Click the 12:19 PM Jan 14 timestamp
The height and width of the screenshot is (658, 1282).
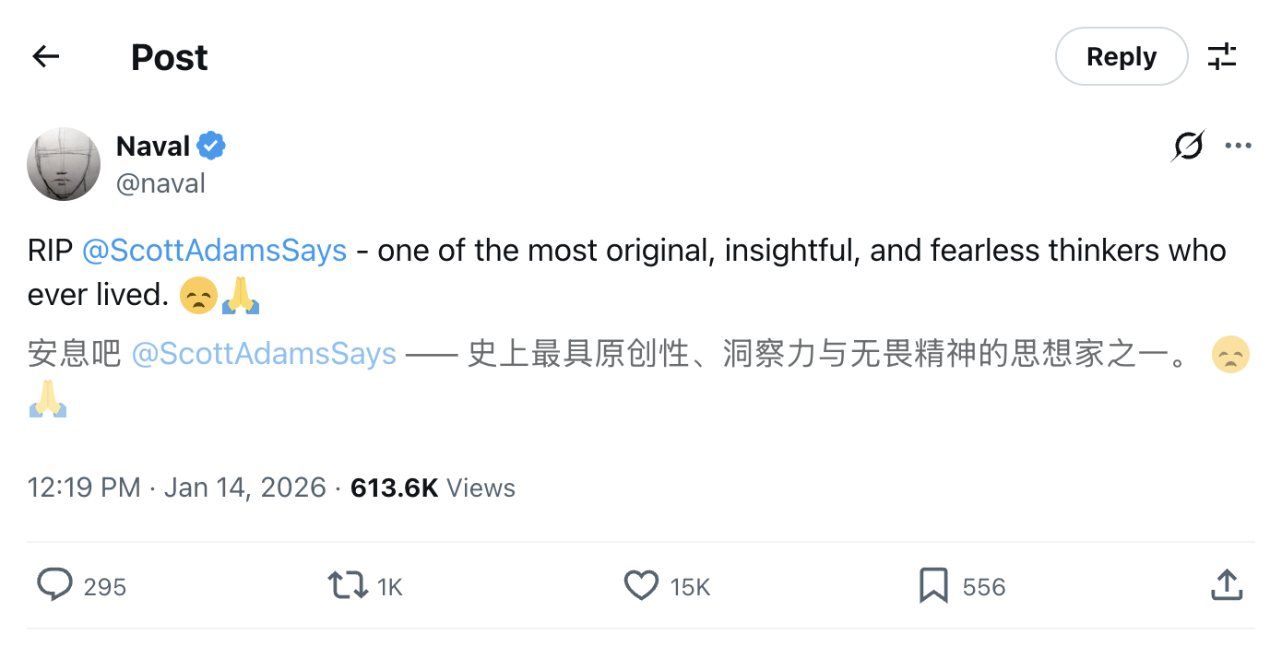[x=177, y=488]
